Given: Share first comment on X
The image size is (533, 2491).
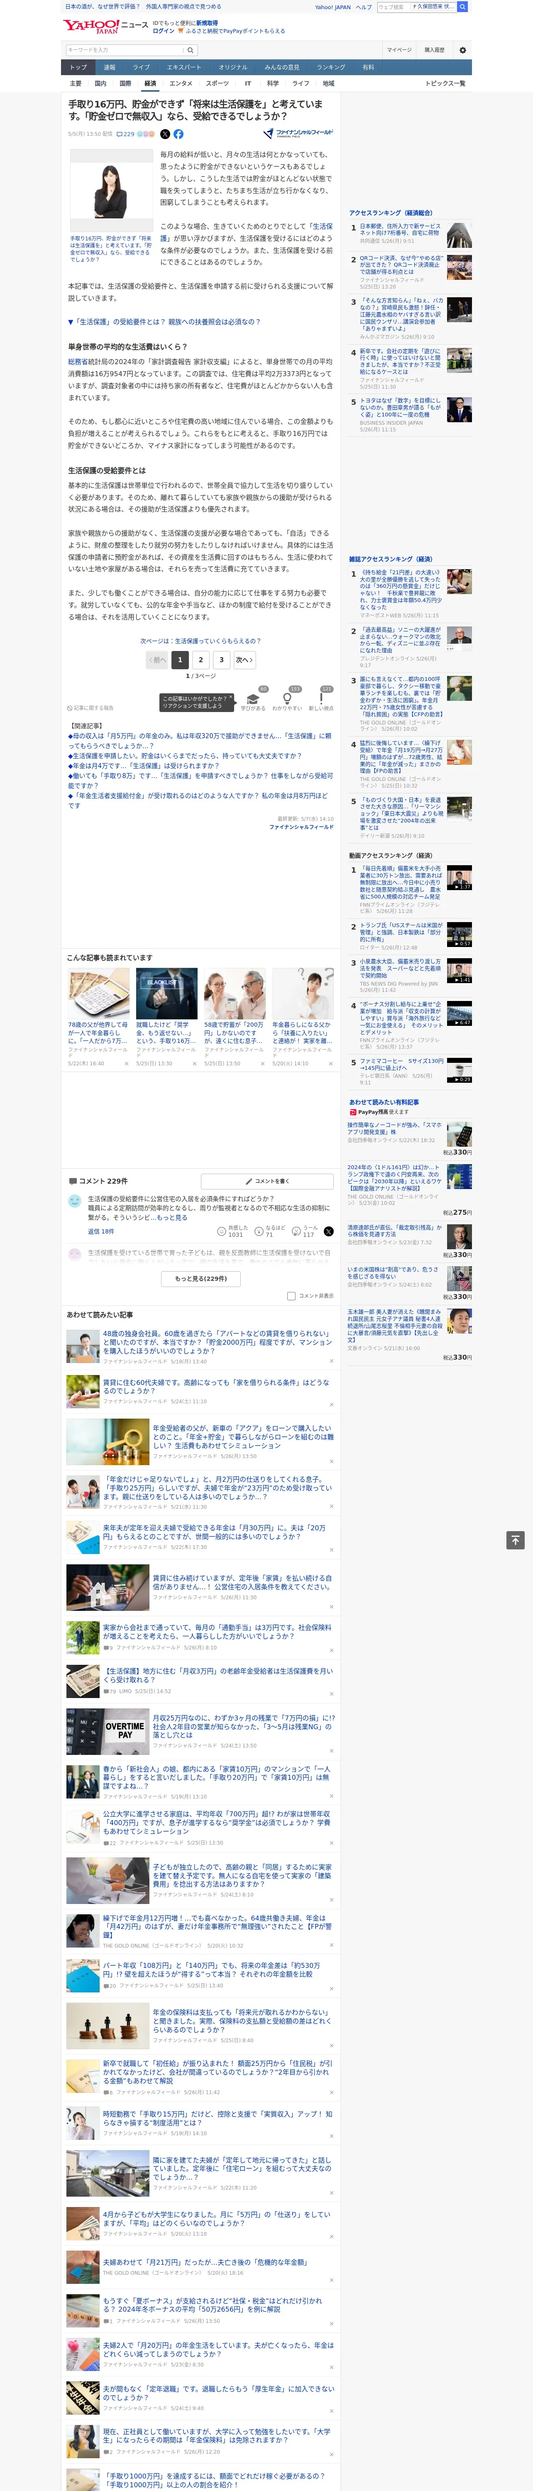Looking at the screenshot, I should pos(328,1231).
